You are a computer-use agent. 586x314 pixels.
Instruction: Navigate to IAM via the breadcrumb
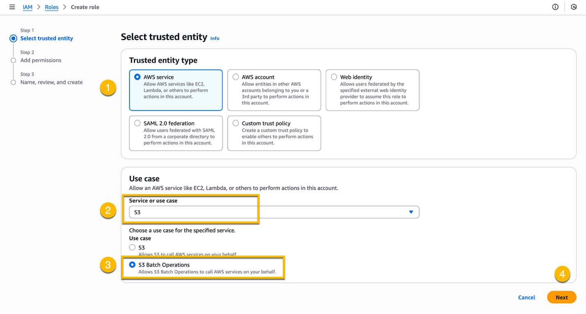point(27,7)
